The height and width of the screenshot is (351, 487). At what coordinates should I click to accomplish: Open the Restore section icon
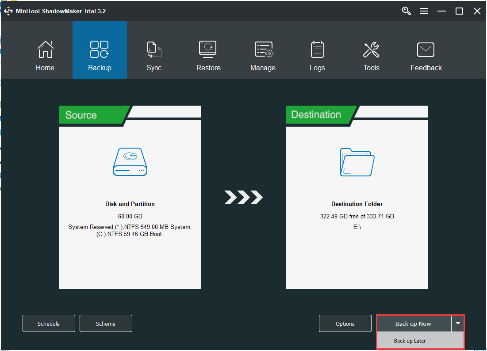click(208, 50)
